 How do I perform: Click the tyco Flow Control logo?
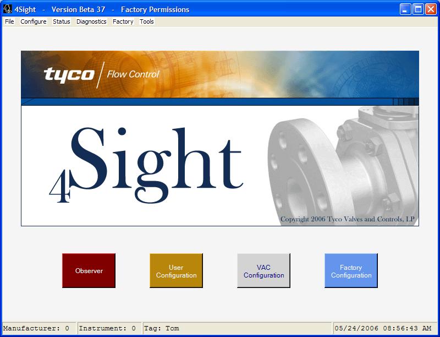(101, 75)
